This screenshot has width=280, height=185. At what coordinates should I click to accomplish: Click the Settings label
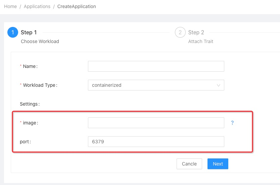coord(30,104)
